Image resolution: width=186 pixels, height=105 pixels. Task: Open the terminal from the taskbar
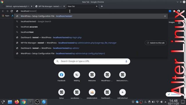[x=30, y=102]
